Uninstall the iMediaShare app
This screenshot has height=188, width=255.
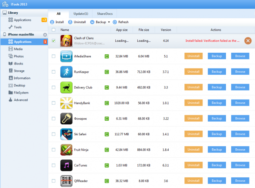click(x=193, y=56)
